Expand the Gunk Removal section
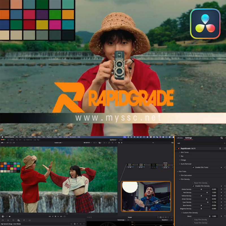The width and height of the screenshot is (226, 226). coord(185,164)
